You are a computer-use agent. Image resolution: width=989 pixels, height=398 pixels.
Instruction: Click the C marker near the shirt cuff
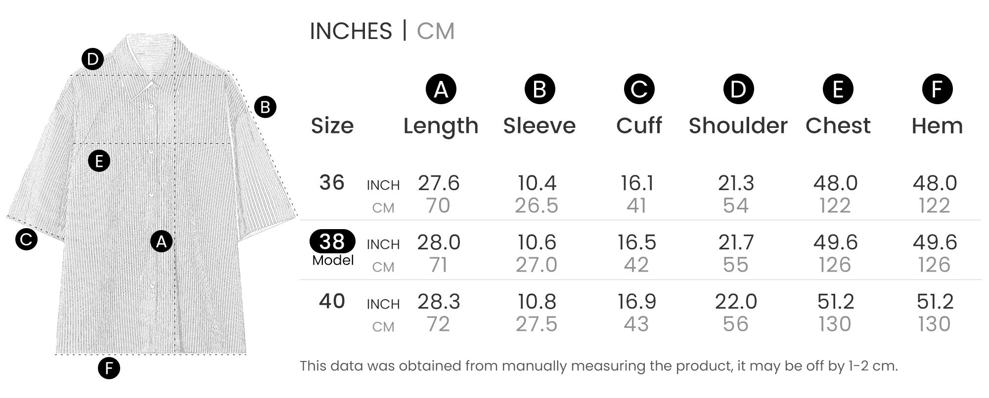26,239
